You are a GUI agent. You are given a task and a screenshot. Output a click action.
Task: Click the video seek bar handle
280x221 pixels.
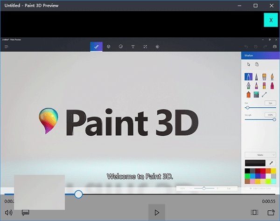point(78,194)
